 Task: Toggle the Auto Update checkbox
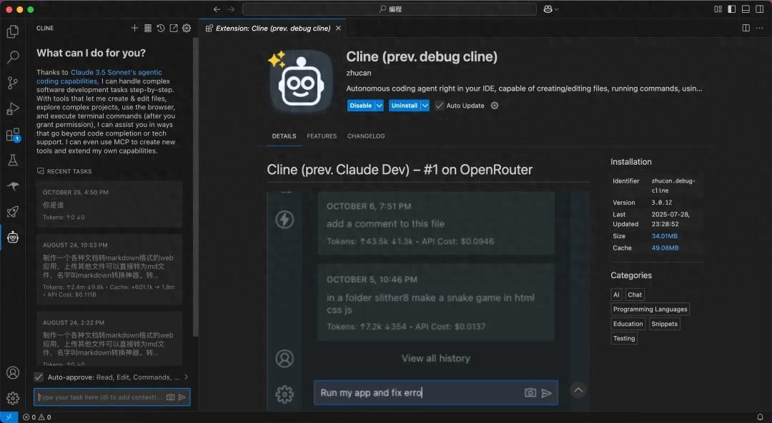[x=439, y=105]
